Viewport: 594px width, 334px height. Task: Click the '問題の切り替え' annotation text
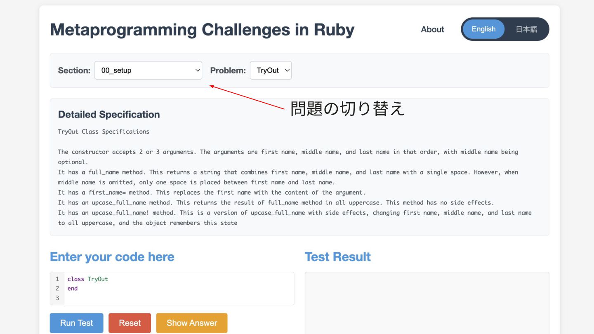pos(347,109)
